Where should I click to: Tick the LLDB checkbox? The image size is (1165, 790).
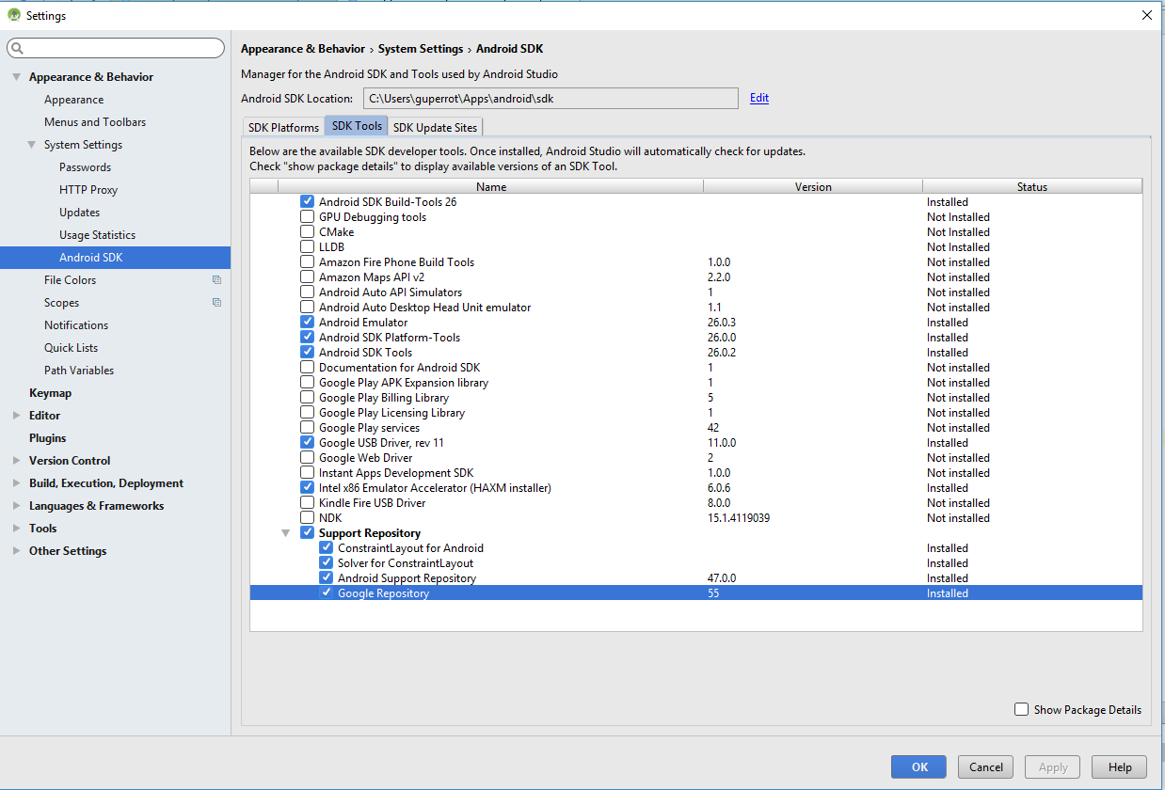click(307, 246)
